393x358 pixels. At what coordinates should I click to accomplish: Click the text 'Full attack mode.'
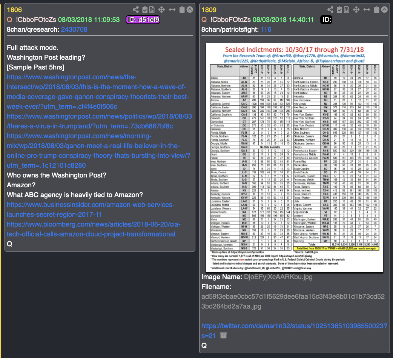pos(32,48)
